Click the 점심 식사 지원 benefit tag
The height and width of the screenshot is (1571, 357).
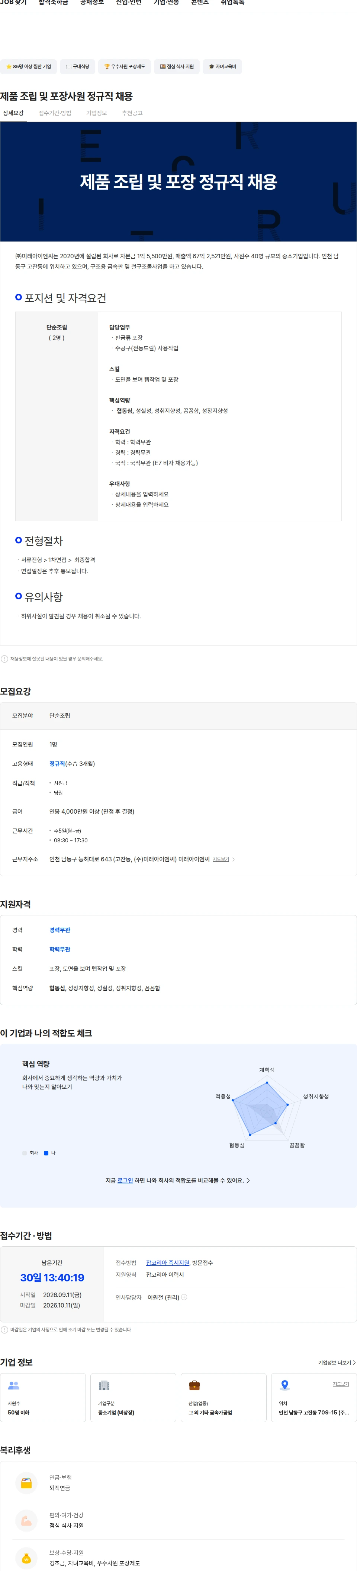coord(176,66)
